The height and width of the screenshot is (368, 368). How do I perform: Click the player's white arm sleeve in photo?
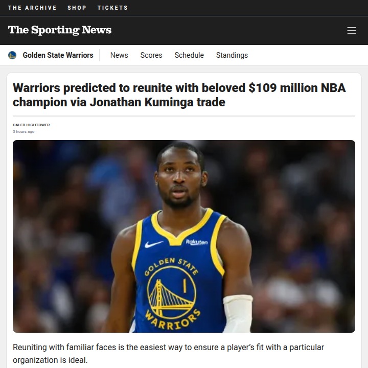click(238, 313)
